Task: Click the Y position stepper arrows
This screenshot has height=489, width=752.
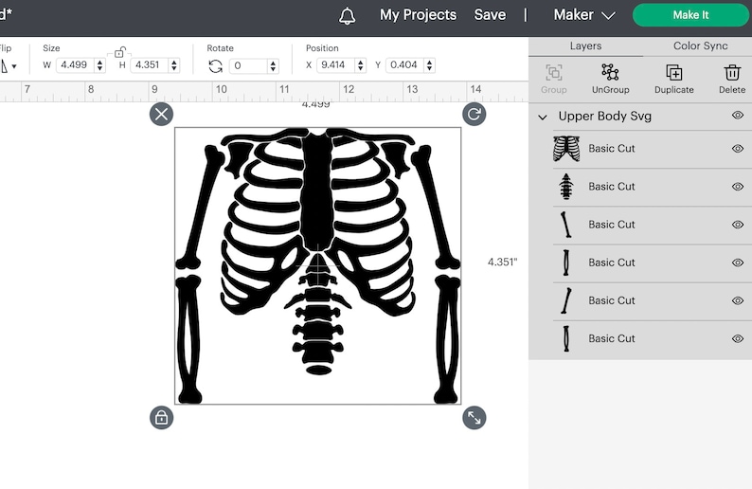Action: point(429,64)
